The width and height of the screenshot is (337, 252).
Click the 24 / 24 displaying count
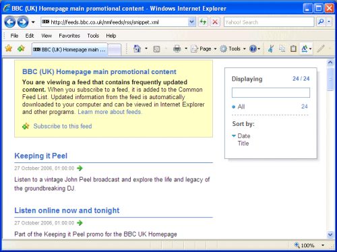click(301, 79)
